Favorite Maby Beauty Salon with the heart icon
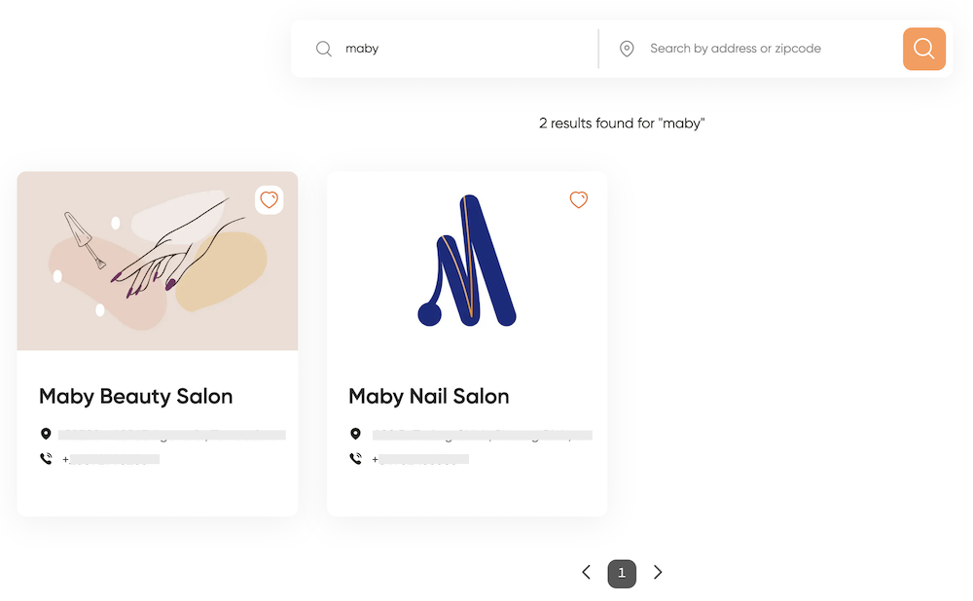The image size is (973, 601). coord(269,199)
